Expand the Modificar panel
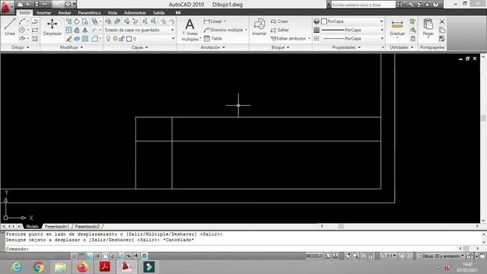This screenshot has width=487, height=274. [x=72, y=47]
